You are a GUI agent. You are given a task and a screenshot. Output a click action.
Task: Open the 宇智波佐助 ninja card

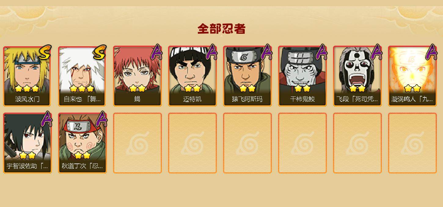[x=27, y=143]
